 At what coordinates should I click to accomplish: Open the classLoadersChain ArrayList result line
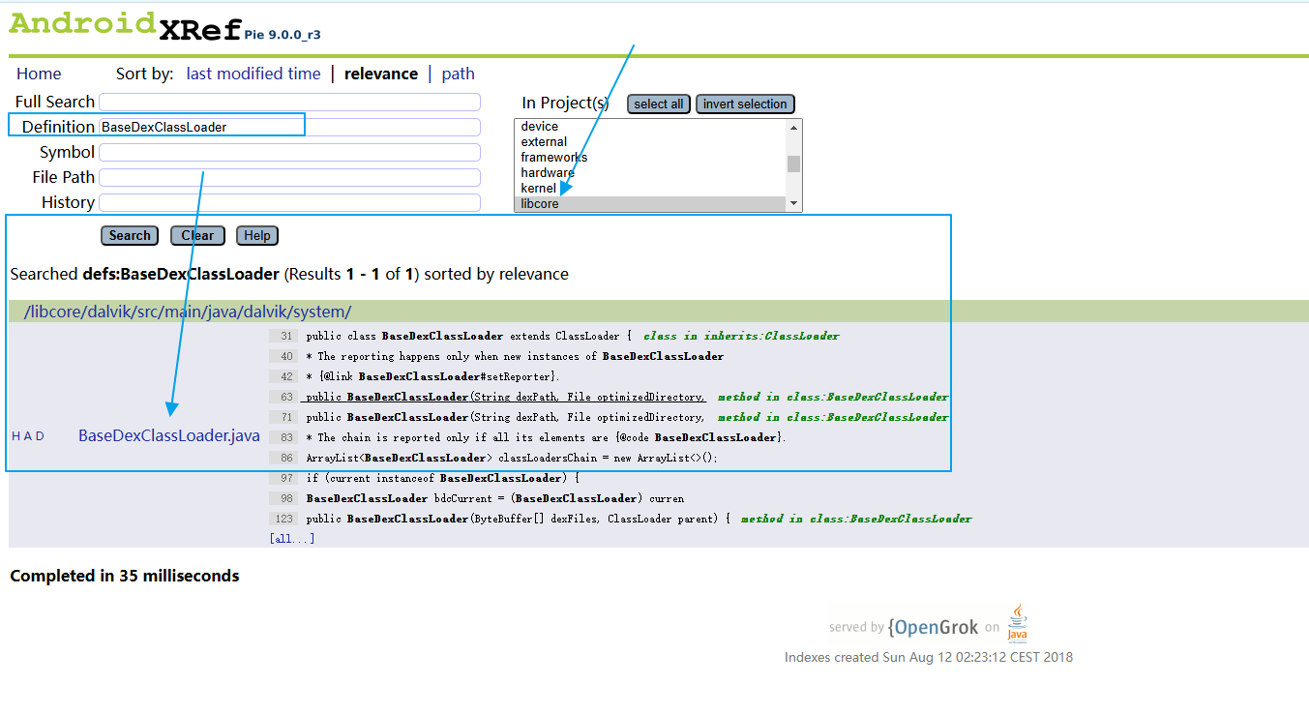[494, 458]
